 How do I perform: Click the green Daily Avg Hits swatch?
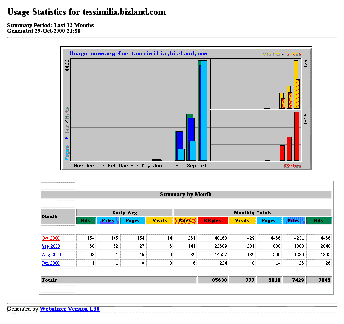point(86,221)
